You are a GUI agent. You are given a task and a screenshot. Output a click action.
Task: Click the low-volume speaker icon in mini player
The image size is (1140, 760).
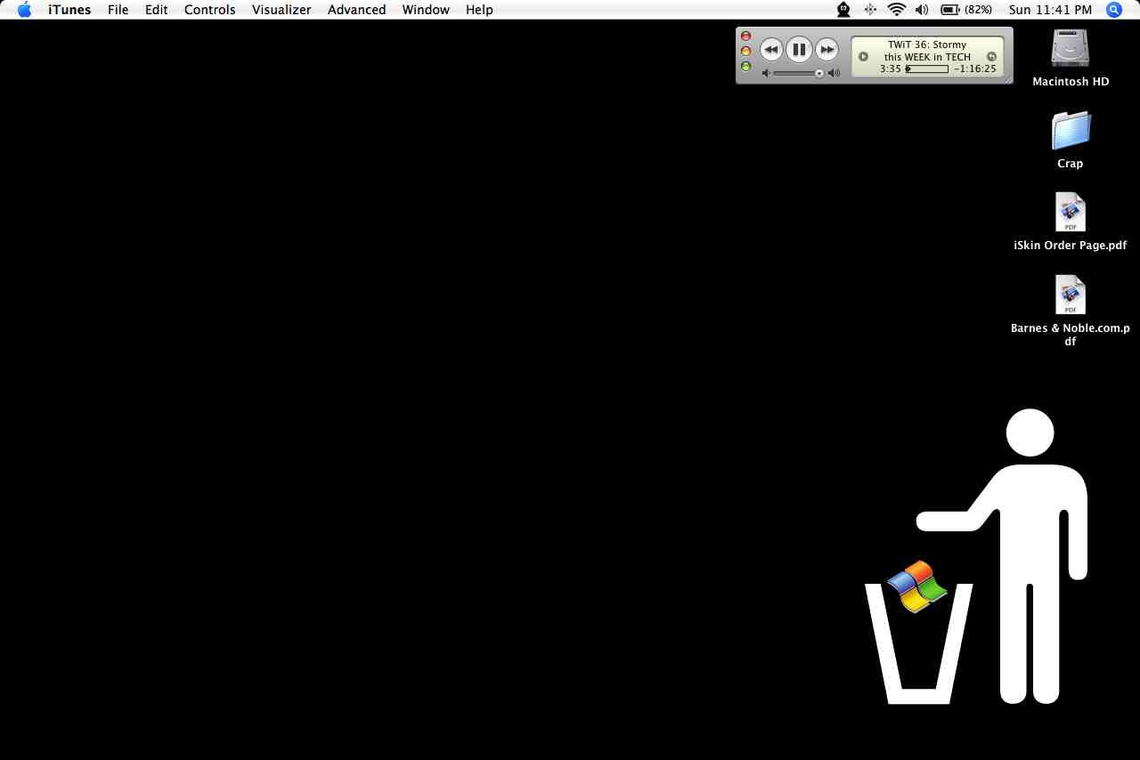[x=766, y=73]
